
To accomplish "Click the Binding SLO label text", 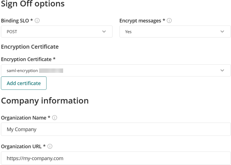I will click(x=15, y=21).
